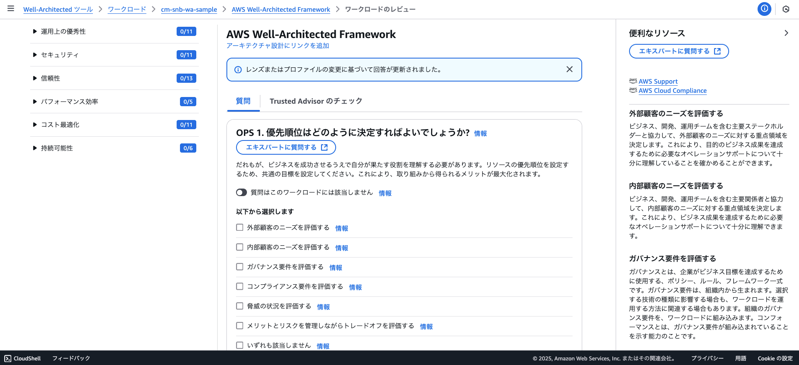
Task: Click ガバナンス要件を評価する heading in resources panel
Action: coord(673,258)
